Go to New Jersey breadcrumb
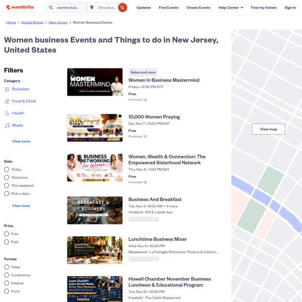The width and height of the screenshot is (302, 302). [x=58, y=22]
